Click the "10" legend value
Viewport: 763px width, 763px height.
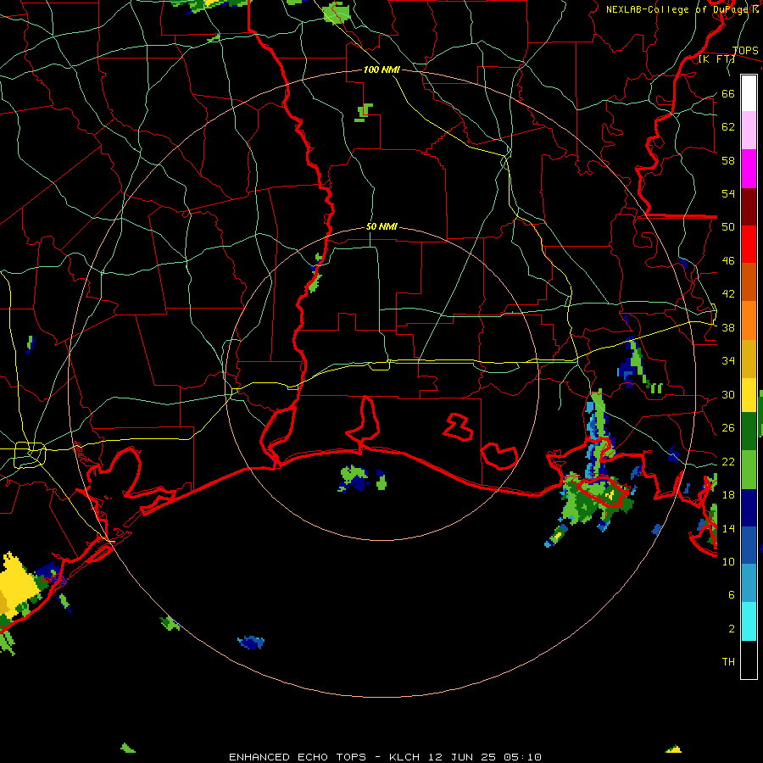point(728,561)
